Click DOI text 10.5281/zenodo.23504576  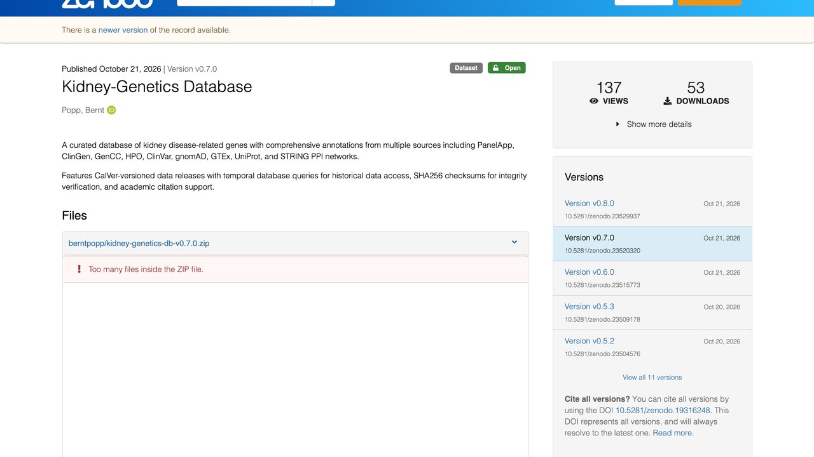[602, 354]
